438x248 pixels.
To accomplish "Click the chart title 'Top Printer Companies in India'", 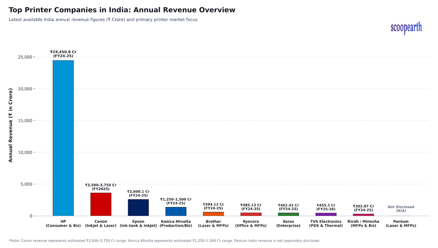I will (x=122, y=10).
